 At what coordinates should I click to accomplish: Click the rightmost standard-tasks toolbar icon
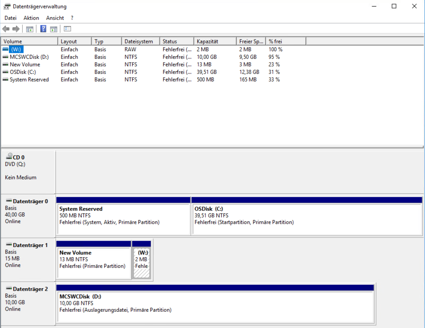click(x=67, y=28)
